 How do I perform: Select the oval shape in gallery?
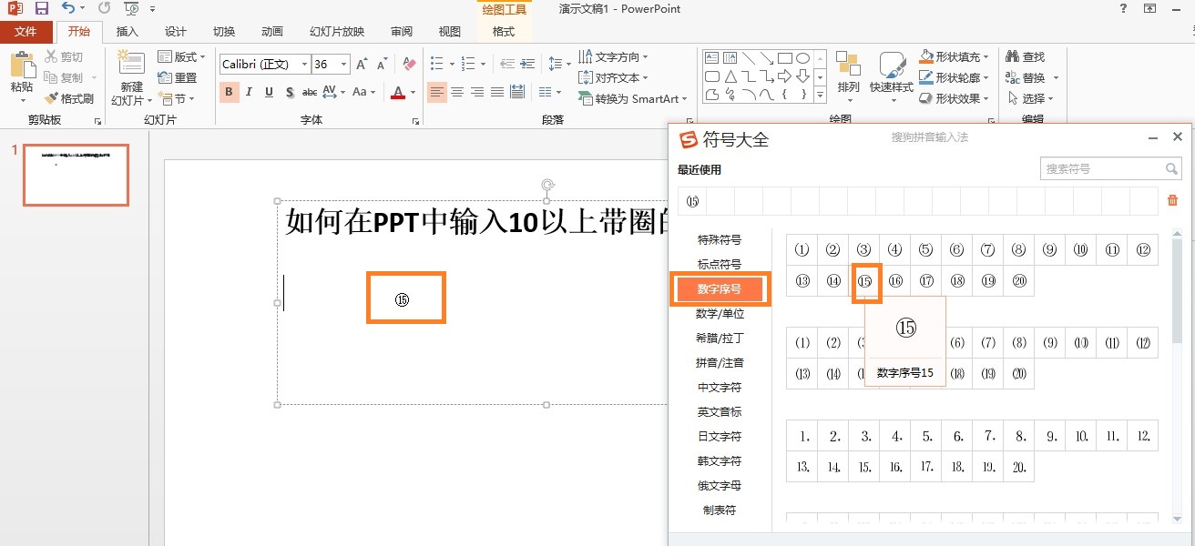pyautogui.click(x=802, y=58)
